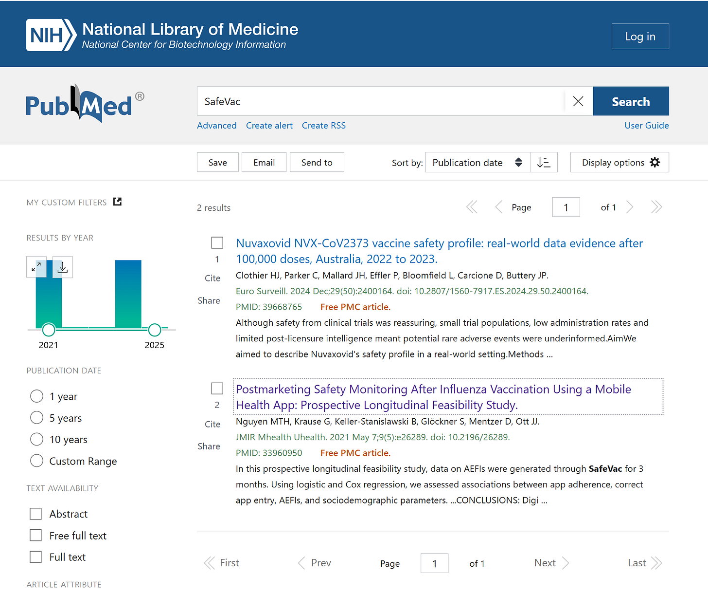Open the Send to dropdown
This screenshot has height=594, width=708.
pyautogui.click(x=317, y=162)
